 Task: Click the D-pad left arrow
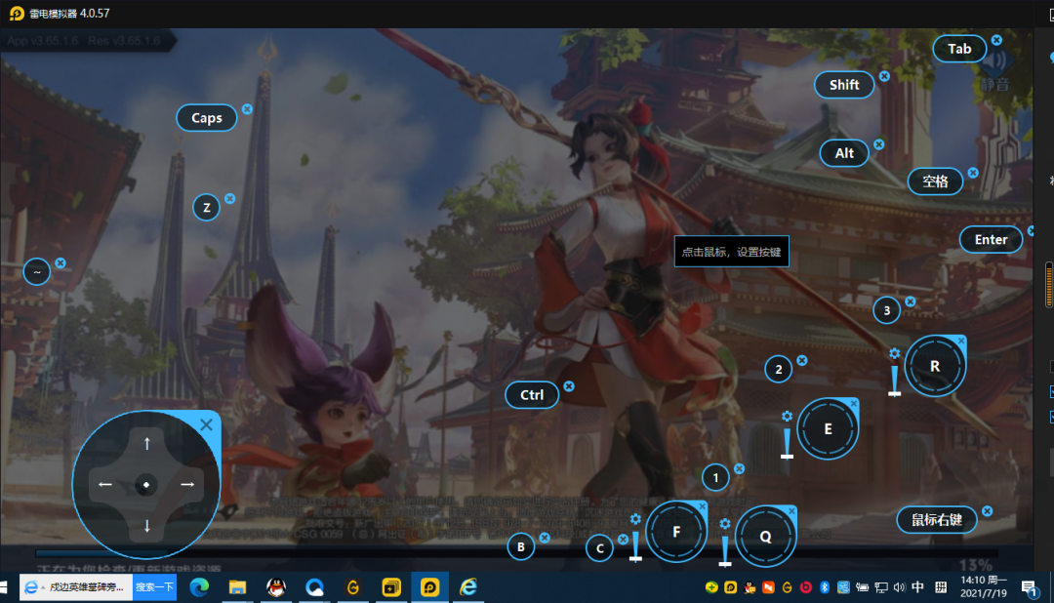(104, 485)
